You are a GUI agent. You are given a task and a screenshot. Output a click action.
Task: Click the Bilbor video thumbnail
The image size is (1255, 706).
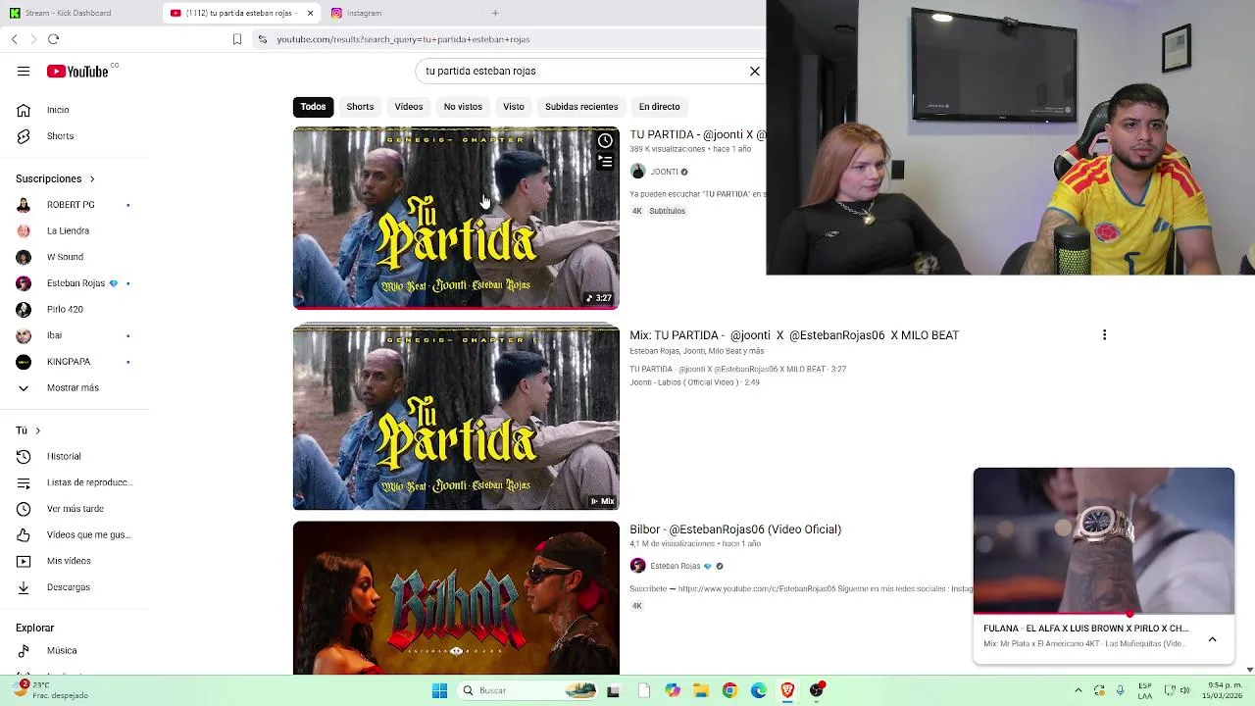pos(456,599)
